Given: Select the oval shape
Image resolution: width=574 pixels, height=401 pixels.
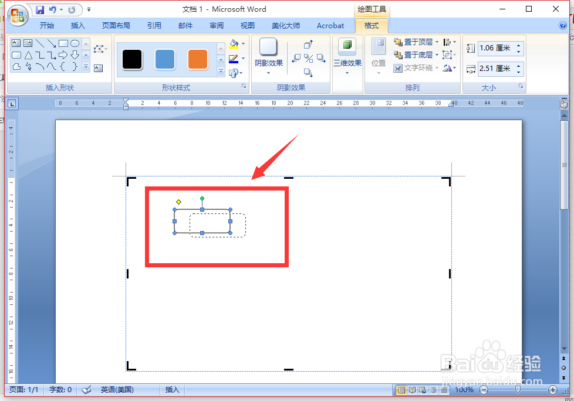Looking at the screenshot, I should [75, 43].
